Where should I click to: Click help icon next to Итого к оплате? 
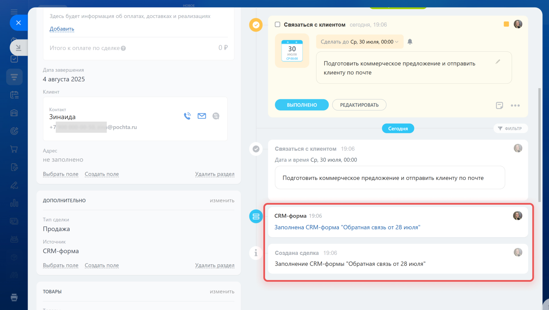(x=123, y=48)
